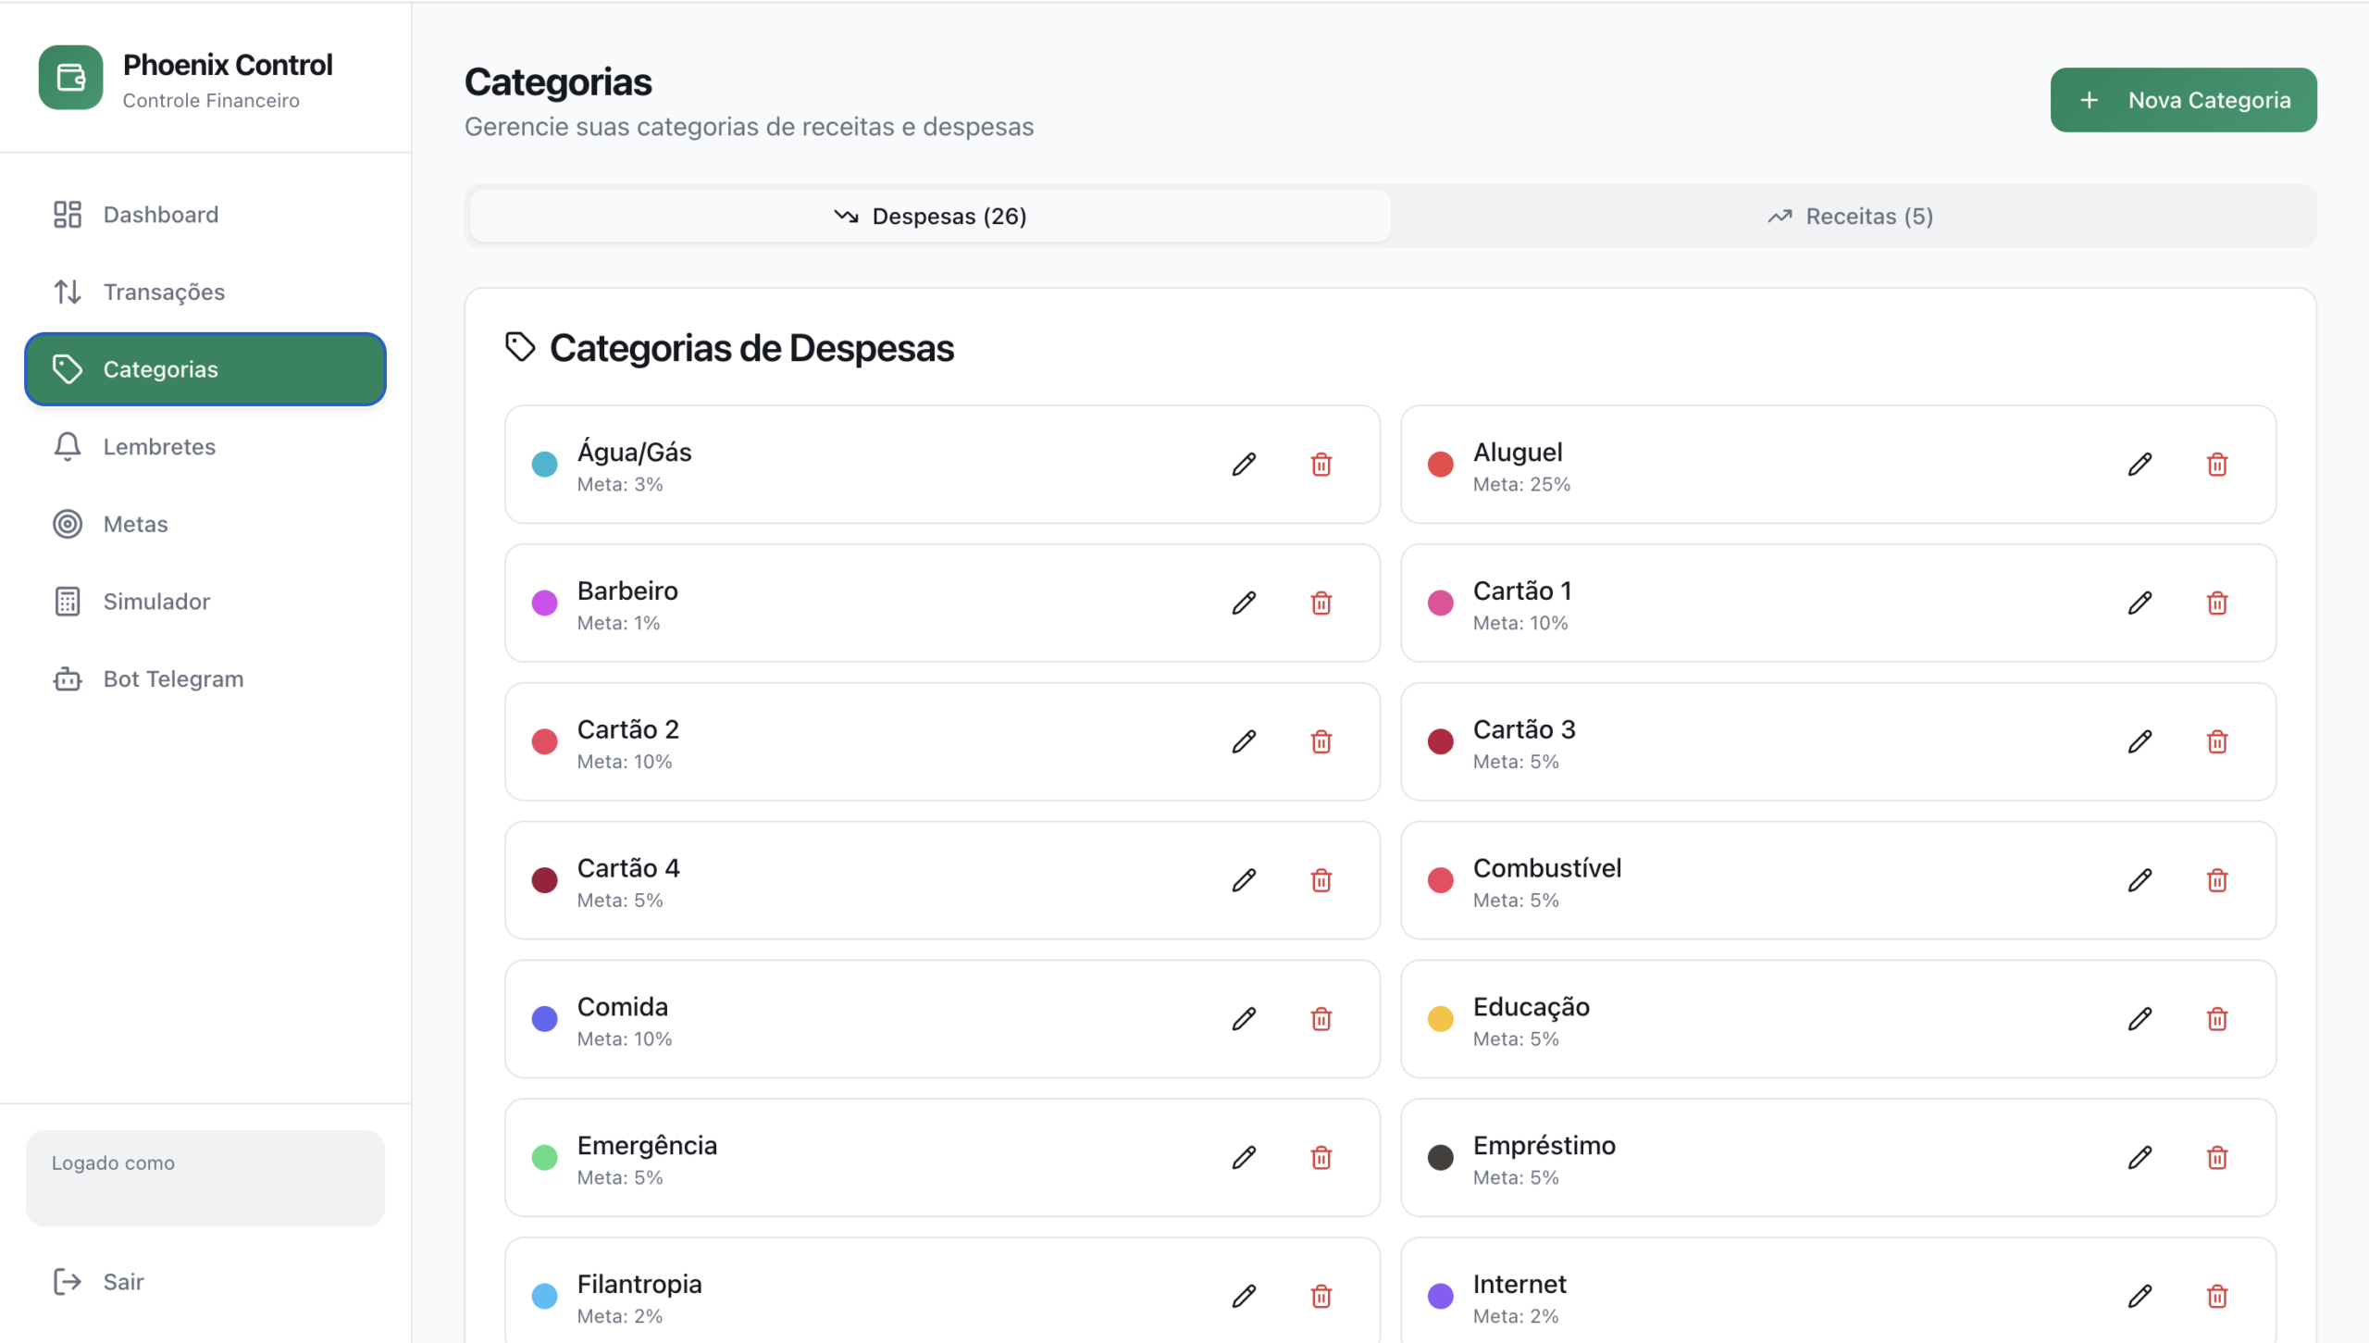Click the Nova Categoria button
This screenshot has height=1343, width=2369.
click(x=2183, y=100)
